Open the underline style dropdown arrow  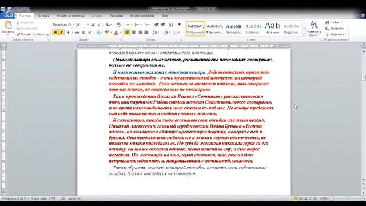coord(73,33)
